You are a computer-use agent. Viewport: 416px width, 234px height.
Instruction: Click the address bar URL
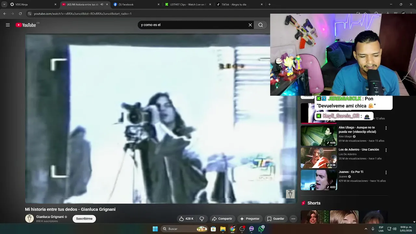[x=83, y=14]
